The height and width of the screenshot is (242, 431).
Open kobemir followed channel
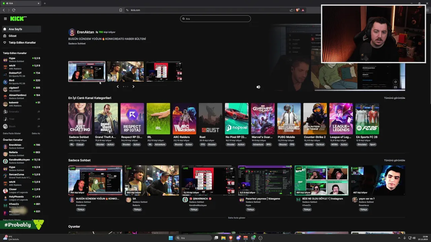pos(21,104)
